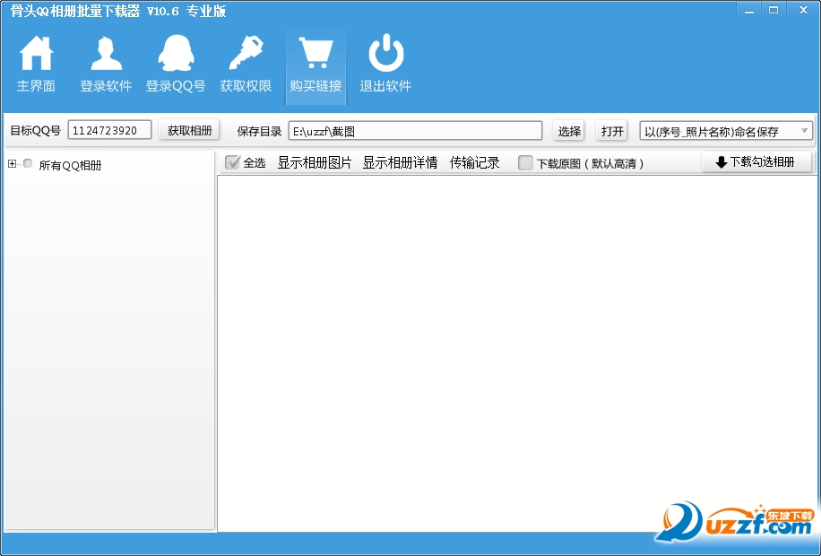Click the 选择 folder button
Screen dimensions: 821x556
569,131
